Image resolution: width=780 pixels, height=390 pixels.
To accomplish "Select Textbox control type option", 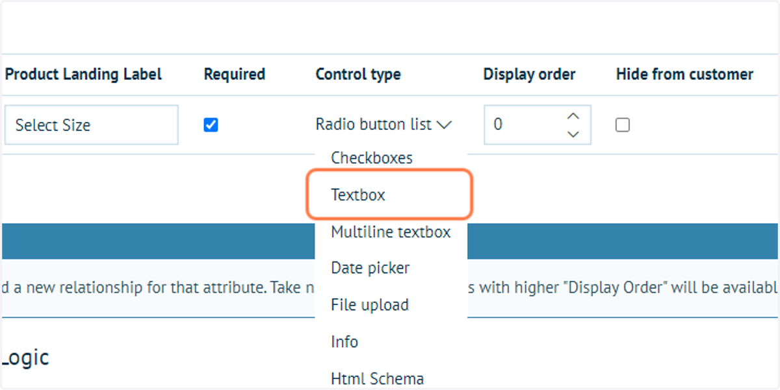I will click(x=390, y=194).
